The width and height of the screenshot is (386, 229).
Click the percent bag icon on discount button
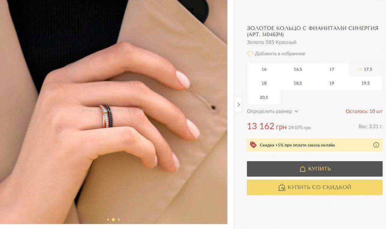pos(282,187)
